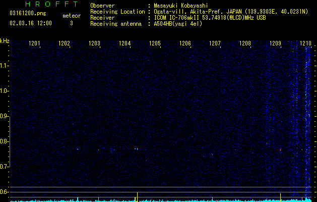
Task: Click frequency axis label 0.9
Action: tap(5, 116)
